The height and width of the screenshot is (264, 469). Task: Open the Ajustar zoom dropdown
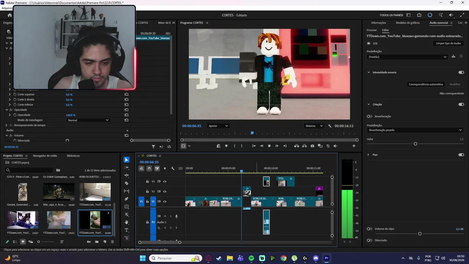tap(218, 126)
